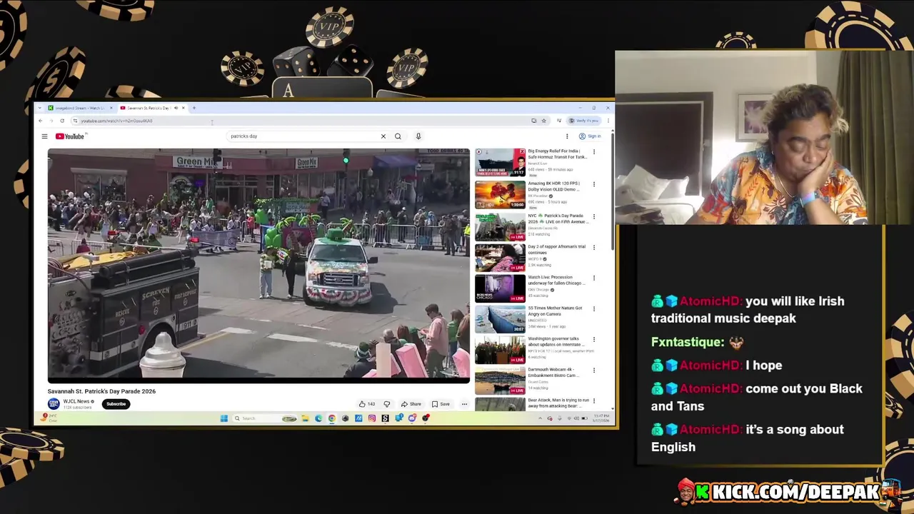Open a new browser tab
Screen dimensions: 914x514
(194, 108)
